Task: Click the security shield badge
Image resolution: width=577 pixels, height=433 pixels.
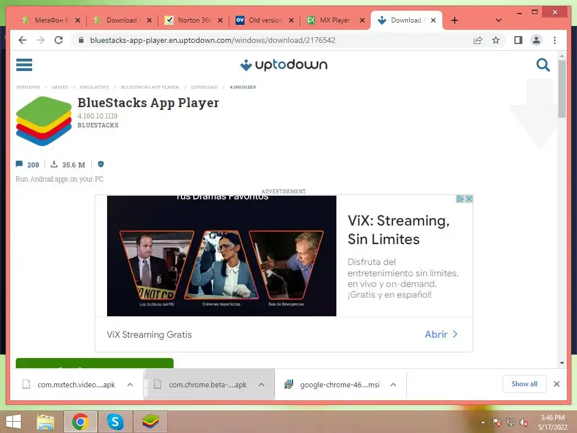Action: coord(101,164)
